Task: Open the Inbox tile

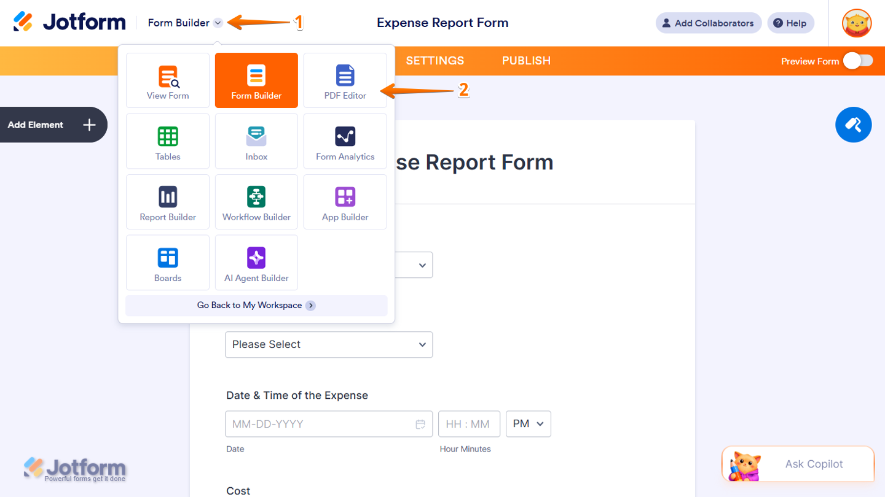Action: (x=256, y=141)
